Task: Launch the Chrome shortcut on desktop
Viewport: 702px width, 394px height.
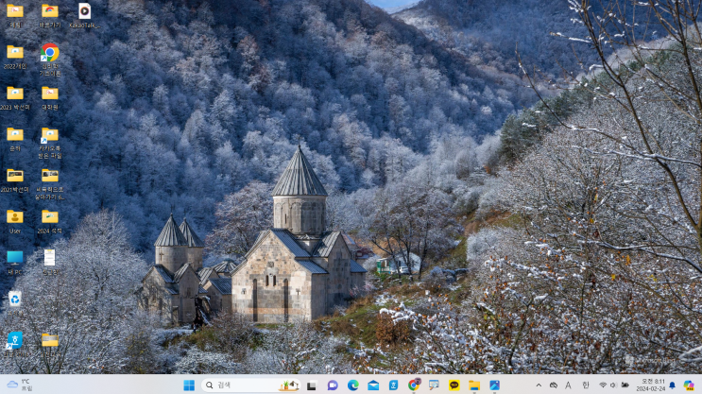Action: [50, 60]
